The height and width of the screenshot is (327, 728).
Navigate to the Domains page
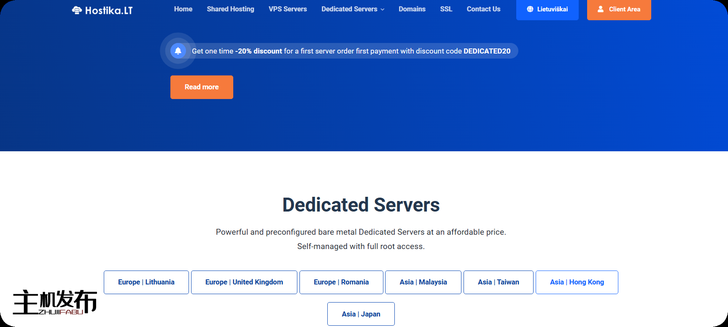(412, 9)
